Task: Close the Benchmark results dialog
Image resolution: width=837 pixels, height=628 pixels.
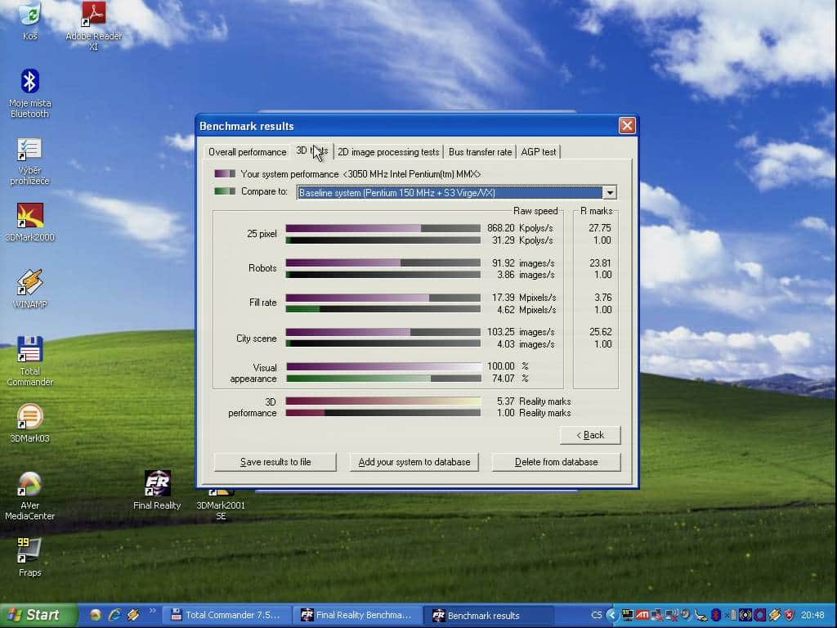Action: tap(627, 125)
